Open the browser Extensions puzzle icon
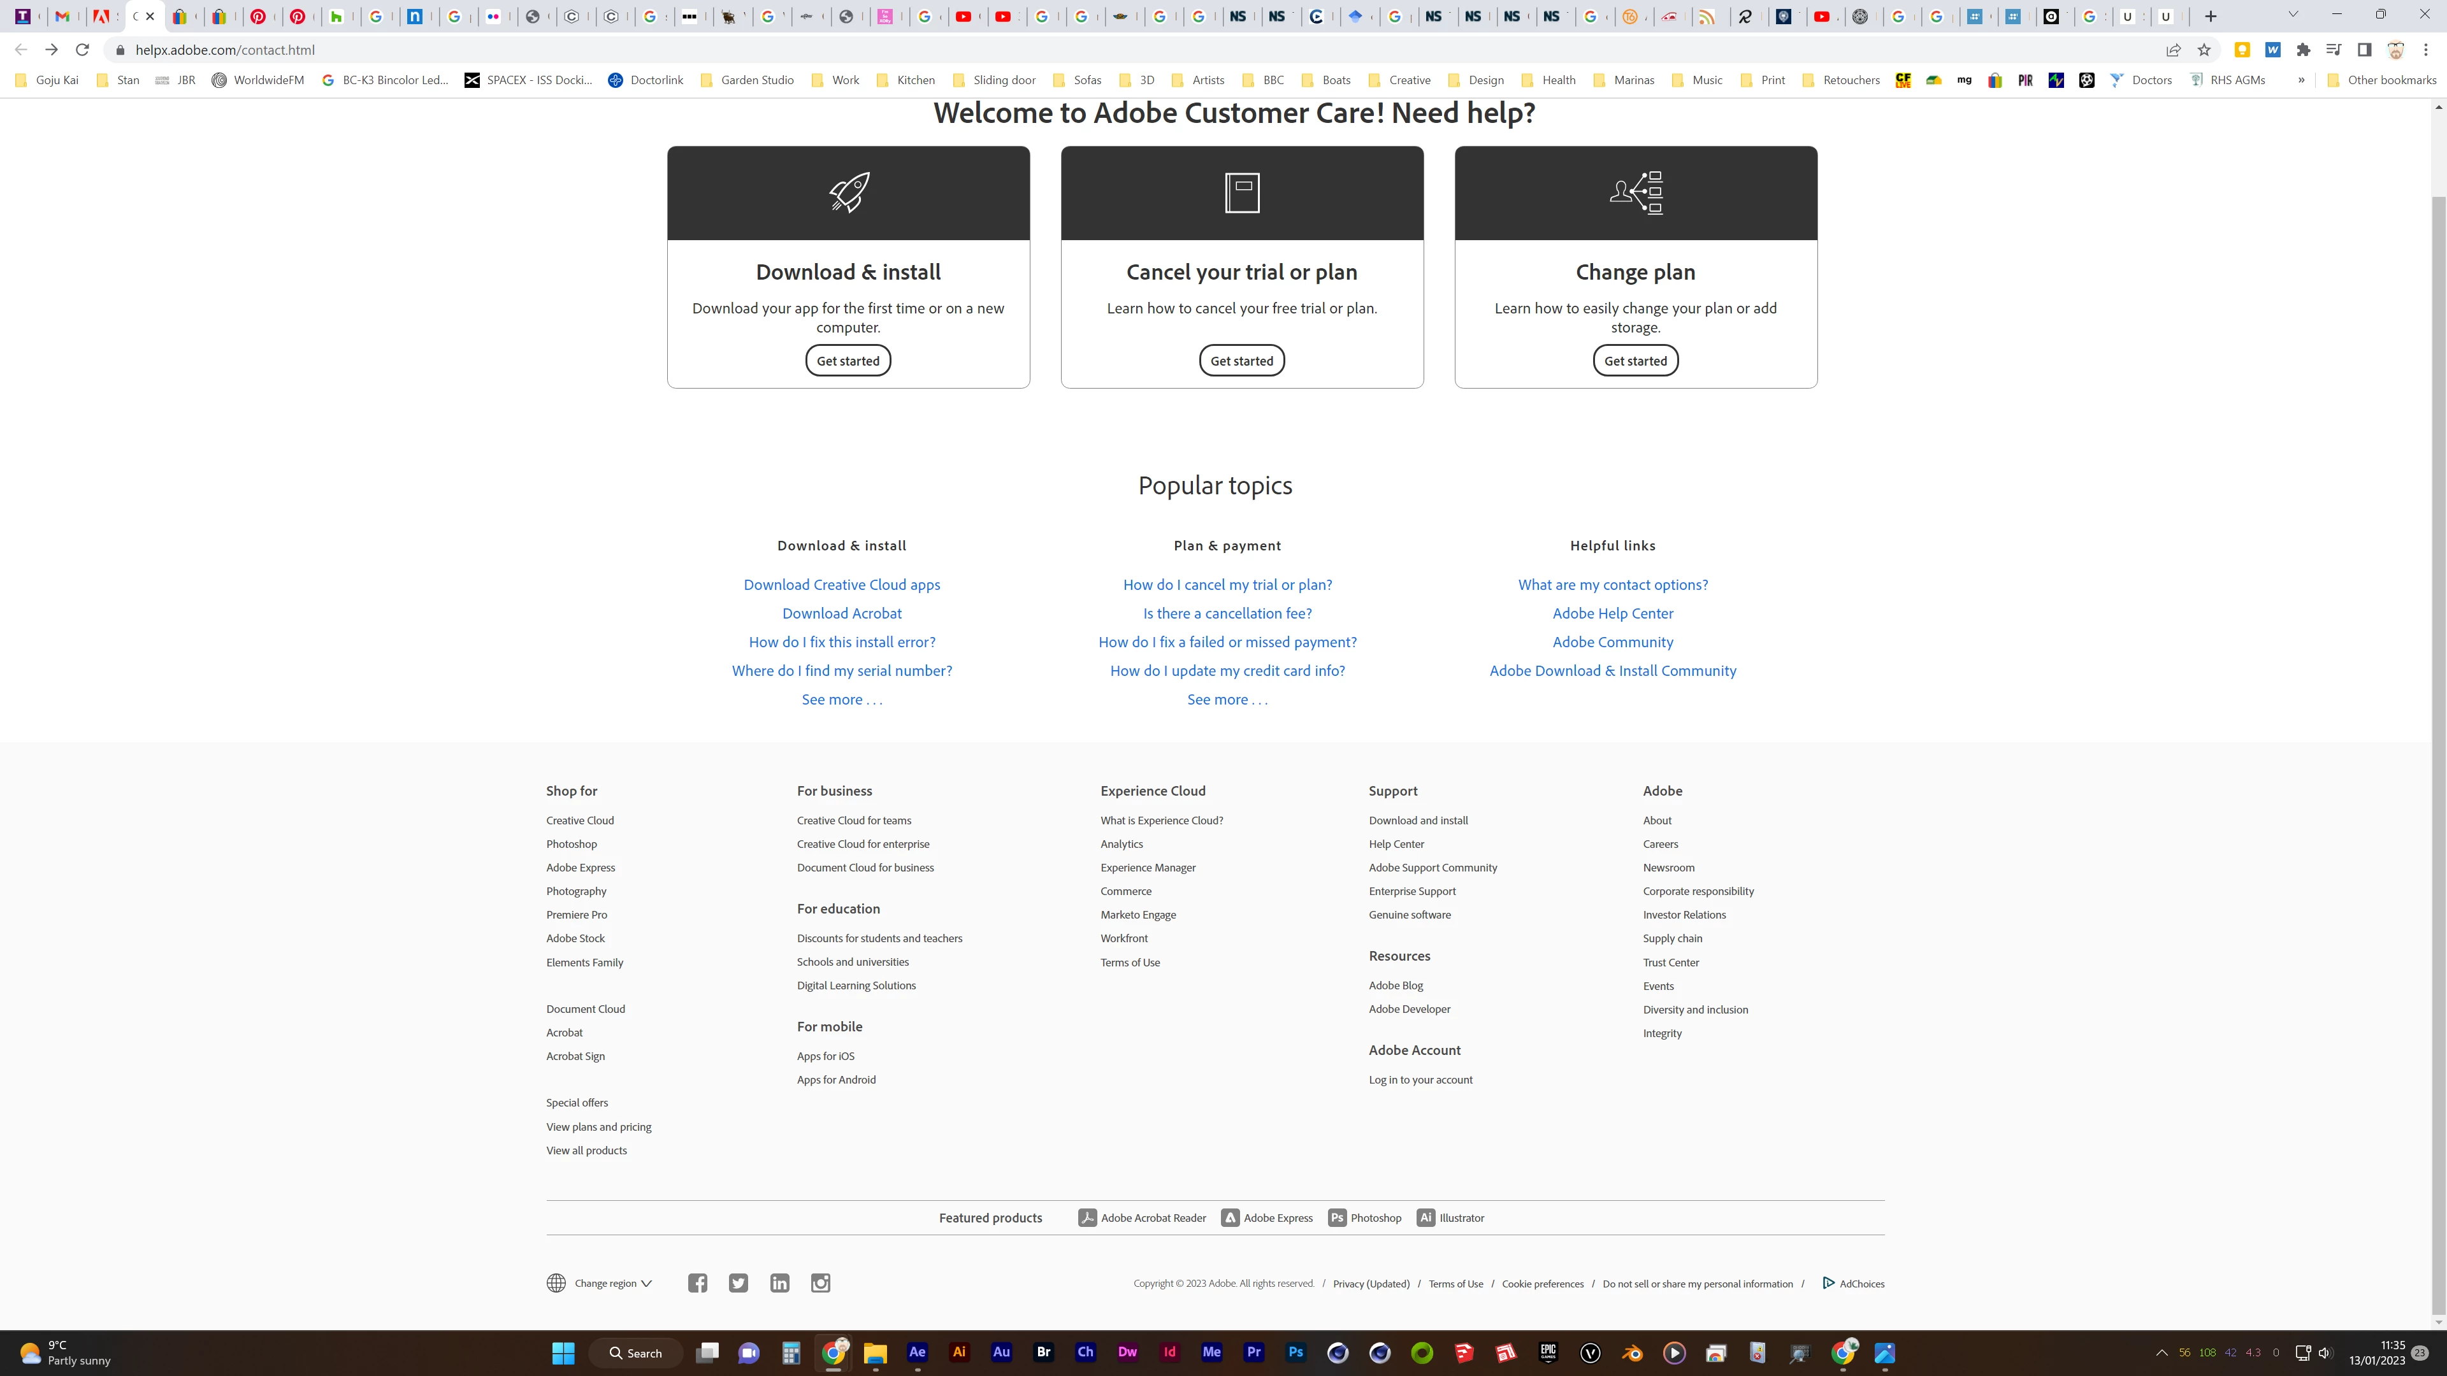Screen dimensions: 2447x1376 2302,50
